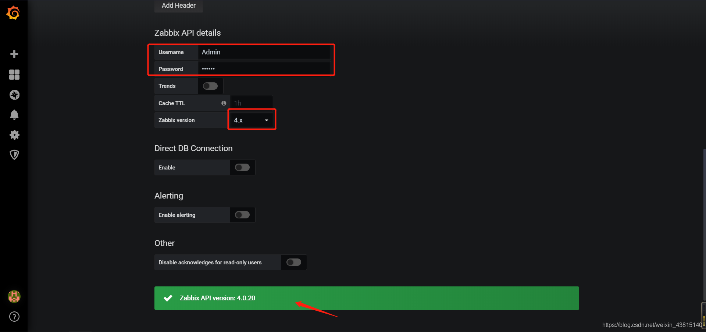
Task: Click the Add Header button
Action: coord(179,6)
